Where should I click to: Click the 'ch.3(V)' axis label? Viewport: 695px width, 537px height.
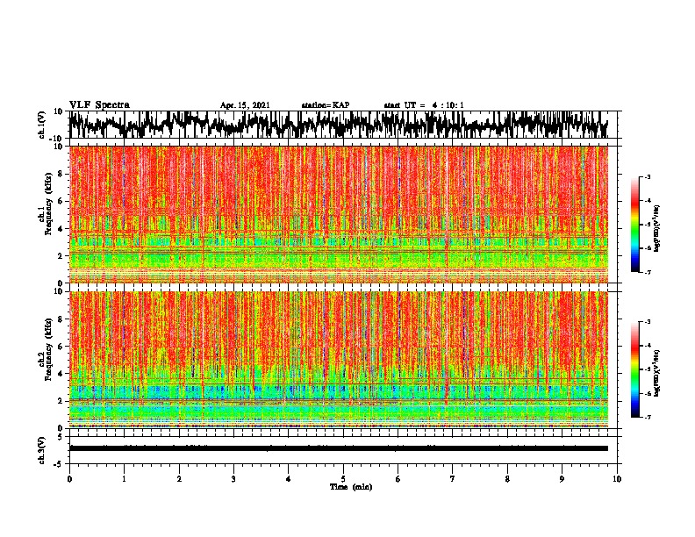42,450
